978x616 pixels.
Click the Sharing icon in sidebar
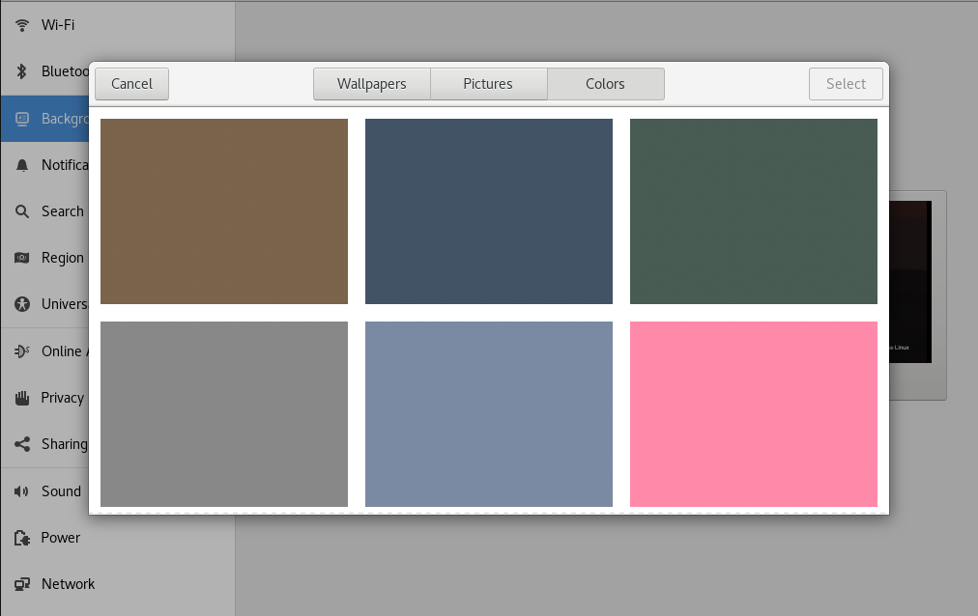click(22, 444)
